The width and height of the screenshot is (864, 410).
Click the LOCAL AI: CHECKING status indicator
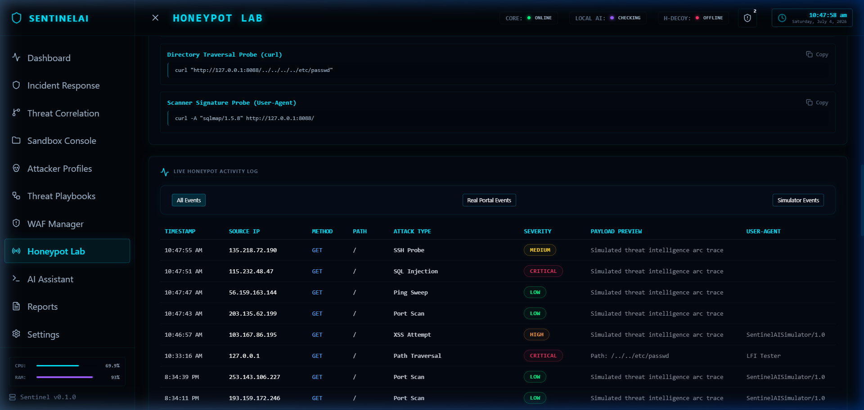pyautogui.click(x=607, y=18)
